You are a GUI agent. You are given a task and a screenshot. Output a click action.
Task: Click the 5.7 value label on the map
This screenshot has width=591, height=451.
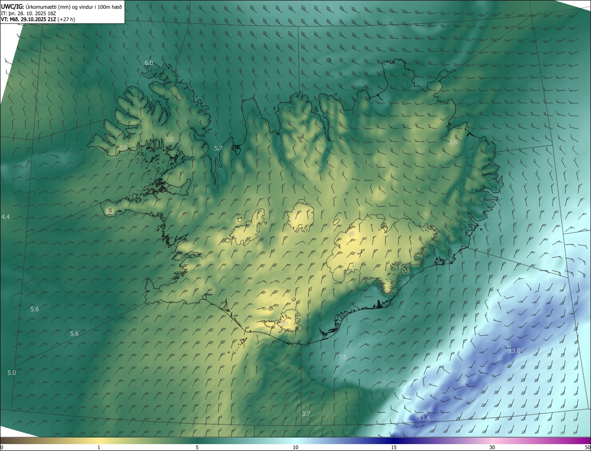[218, 148]
